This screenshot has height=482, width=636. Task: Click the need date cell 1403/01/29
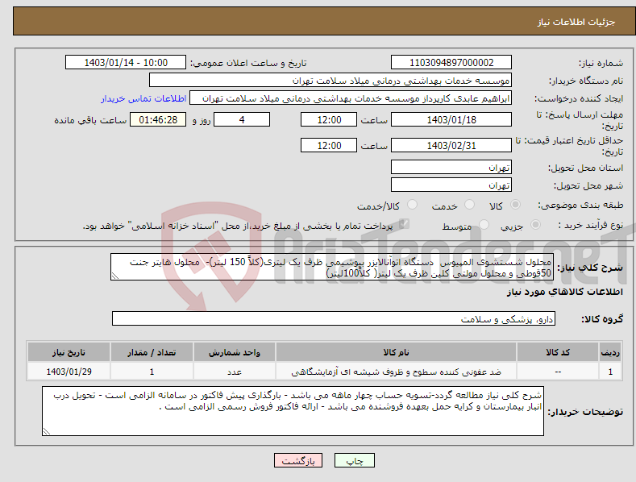point(69,372)
